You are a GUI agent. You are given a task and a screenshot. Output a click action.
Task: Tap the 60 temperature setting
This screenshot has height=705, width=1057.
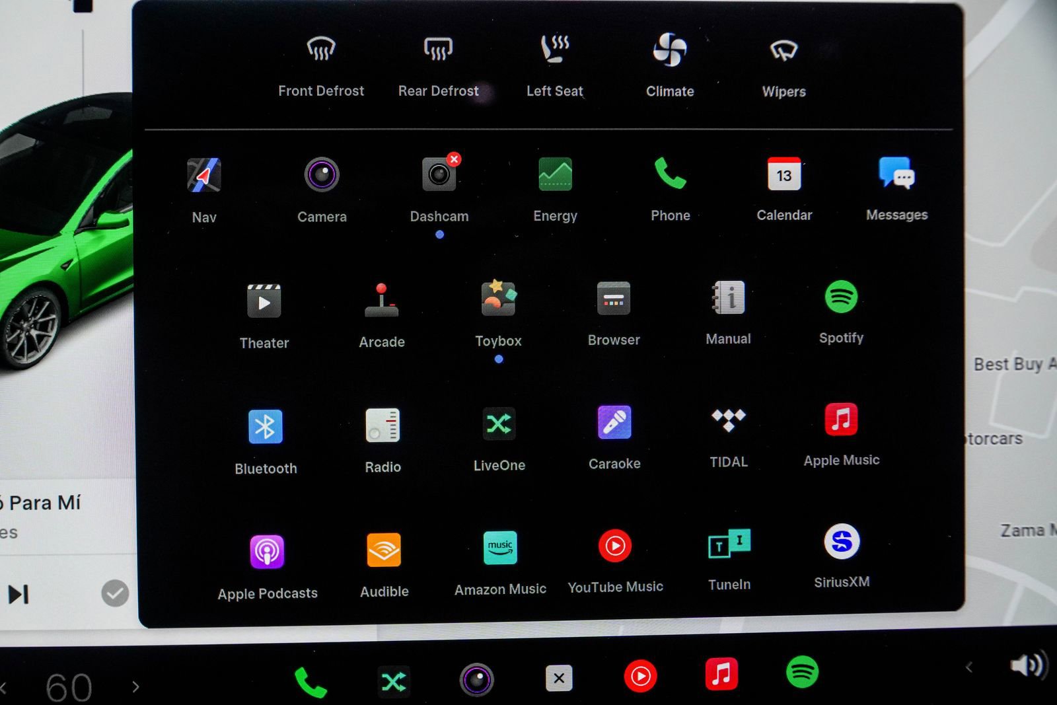[x=69, y=688]
